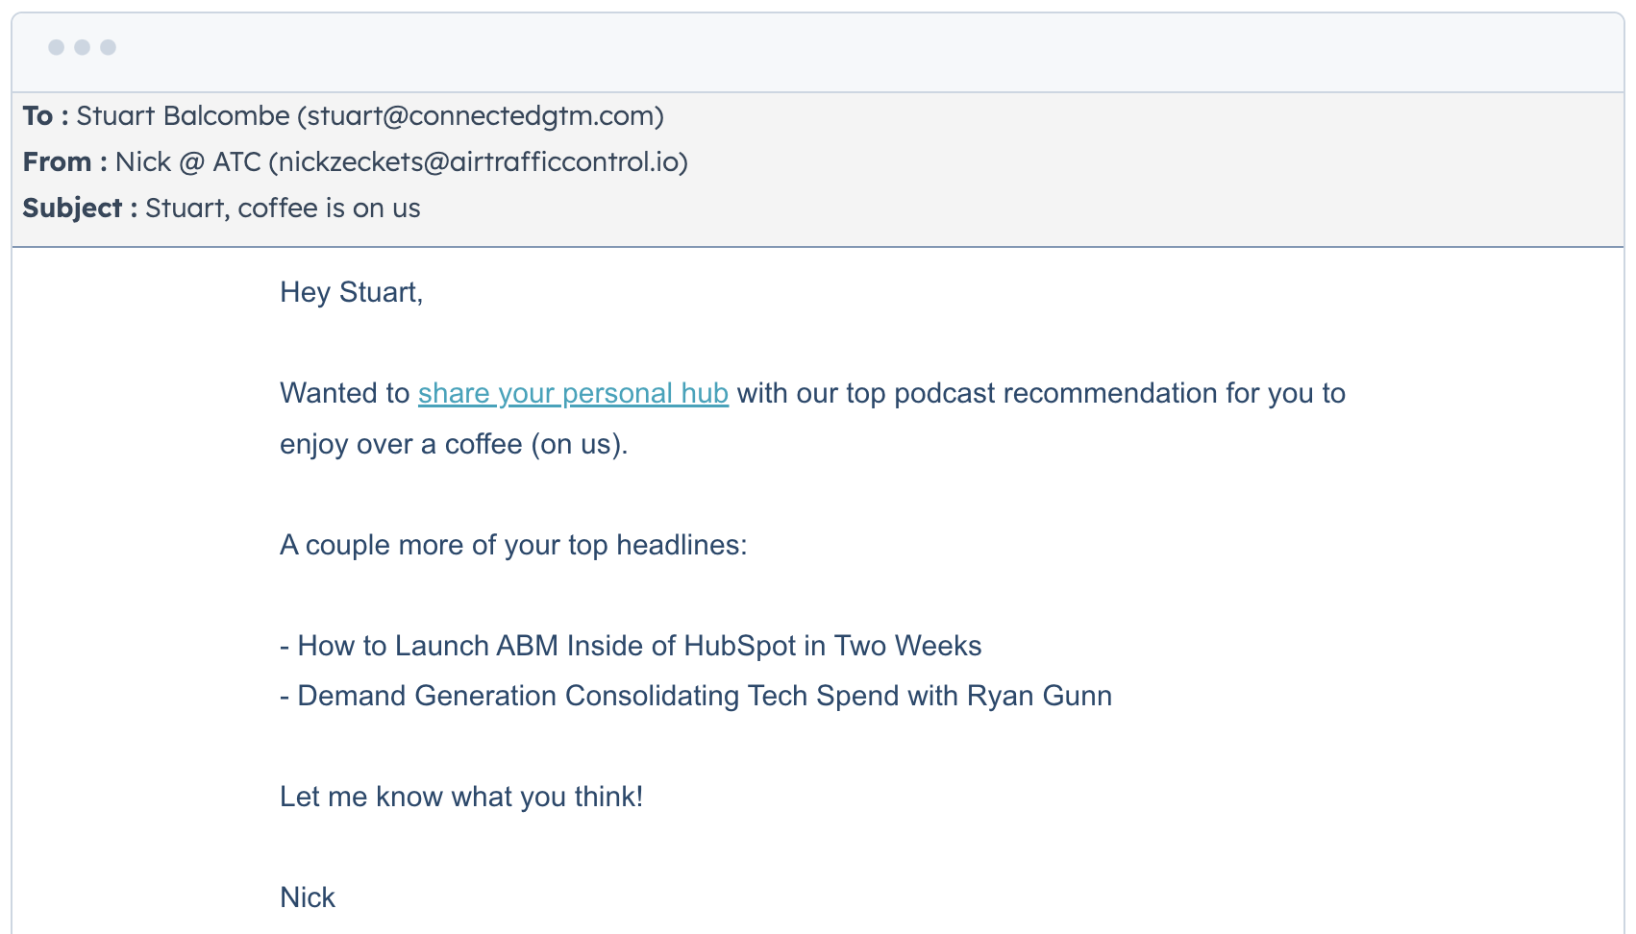Click the subject text "Stuart, coffee is on us"
Image resolution: width=1636 pixels, height=934 pixels.
283,209
